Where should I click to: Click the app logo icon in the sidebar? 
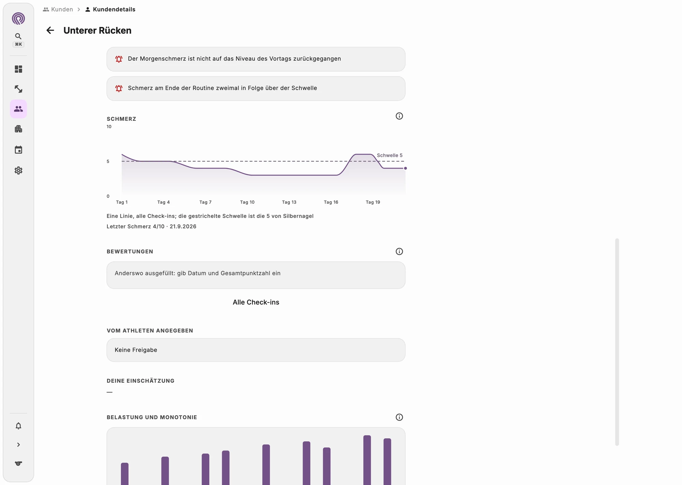point(18,18)
